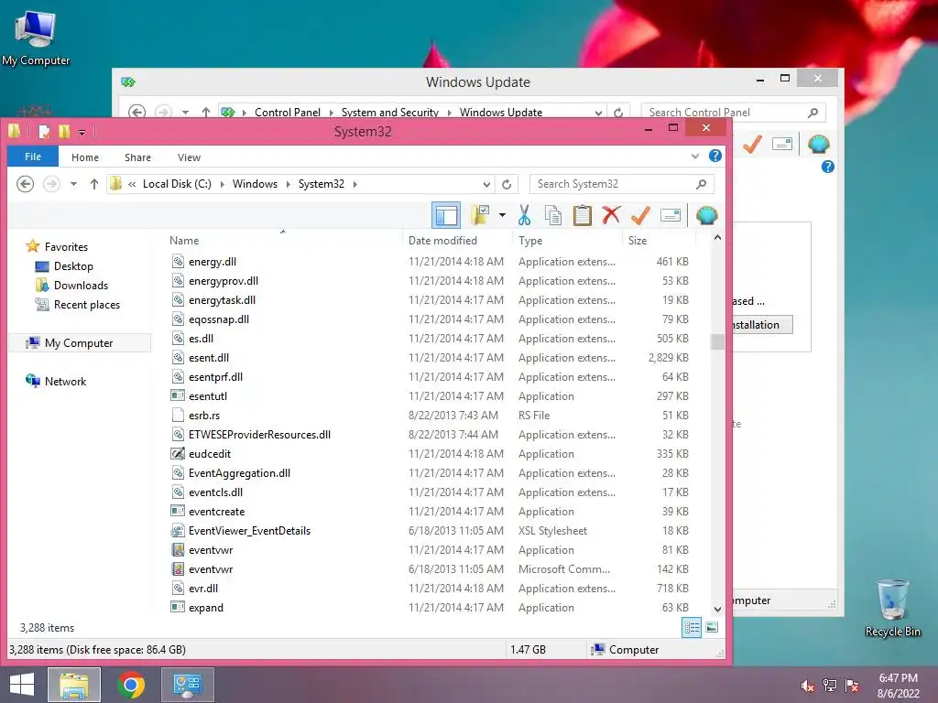Sort by the Type column header
The width and height of the screenshot is (938, 703).
coord(530,241)
